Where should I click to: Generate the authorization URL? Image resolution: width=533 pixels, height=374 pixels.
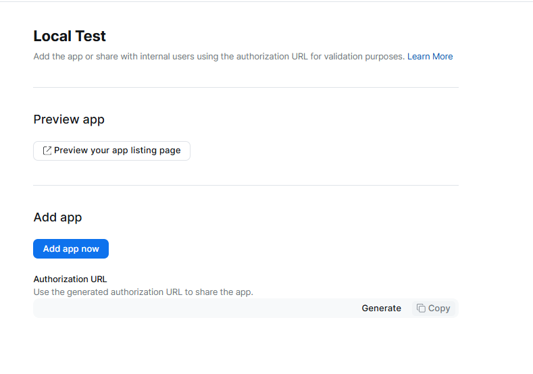pos(381,309)
